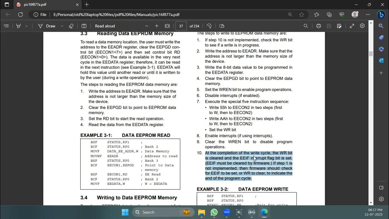Open the Favorites list
Image resolution: width=389 pixels, height=219 pixels.
point(317,14)
